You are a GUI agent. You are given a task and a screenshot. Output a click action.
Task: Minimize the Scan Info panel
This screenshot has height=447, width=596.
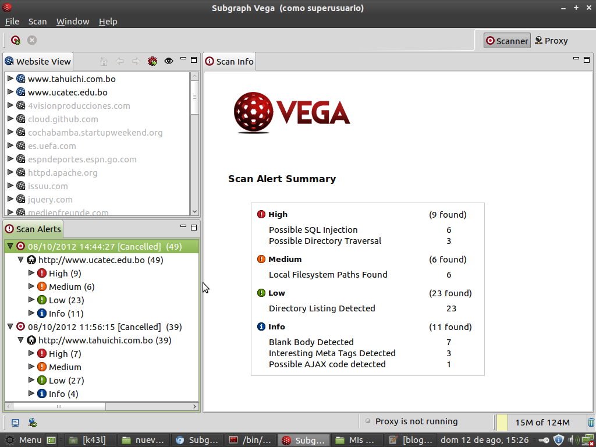pyautogui.click(x=576, y=59)
